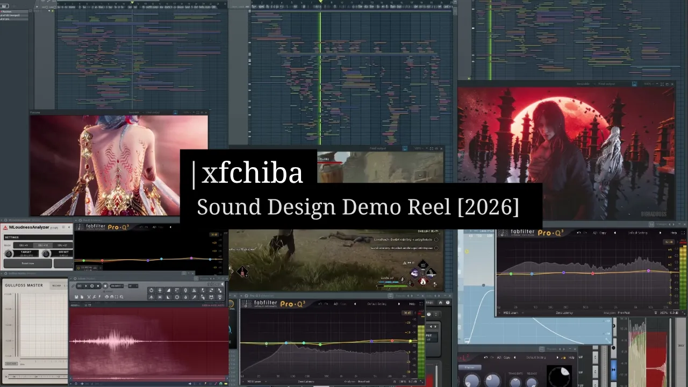The width and height of the screenshot is (688, 387).
Task: Select red EQ band, Pro-Q 3 below game footage
Action: point(392,341)
